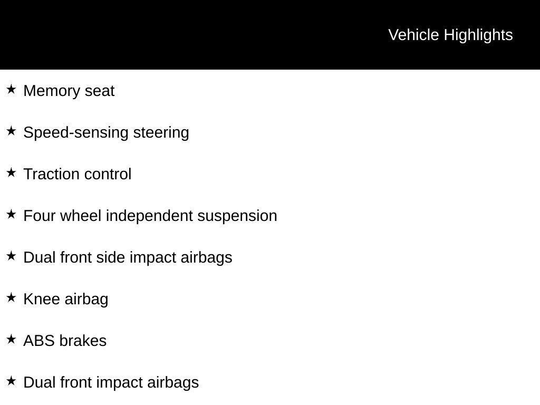Click star bullet for Dual front impact airbags
The width and height of the screenshot is (540, 405).
(11, 381)
